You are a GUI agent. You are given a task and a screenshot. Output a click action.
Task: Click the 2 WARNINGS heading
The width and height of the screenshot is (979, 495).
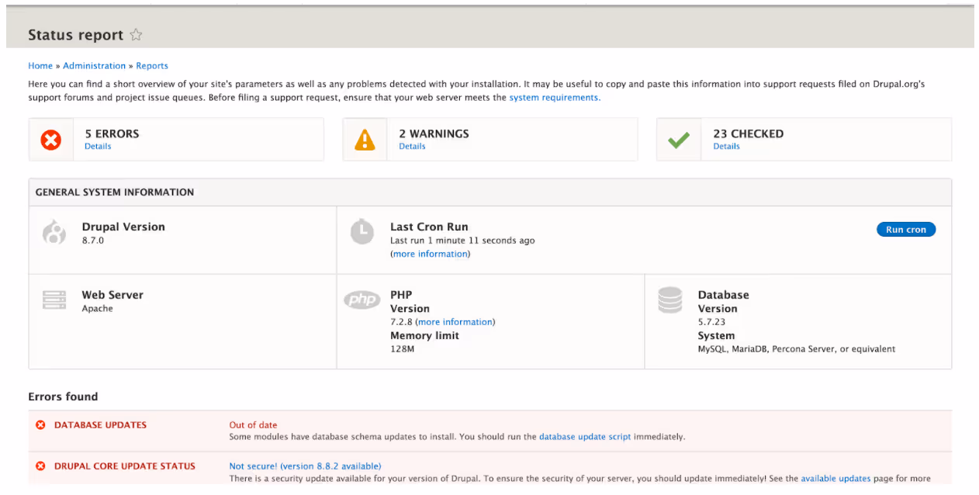(x=434, y=133)
